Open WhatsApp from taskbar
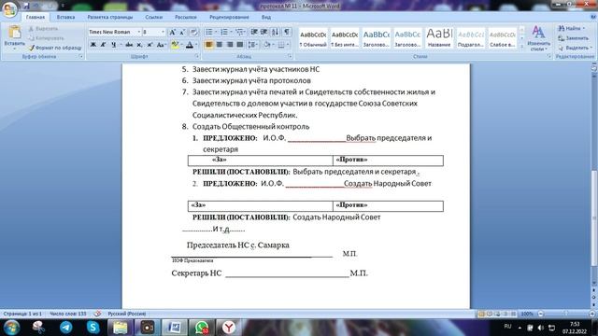The height and width of the screenshot is (336, 598). (x=202, y=328)
